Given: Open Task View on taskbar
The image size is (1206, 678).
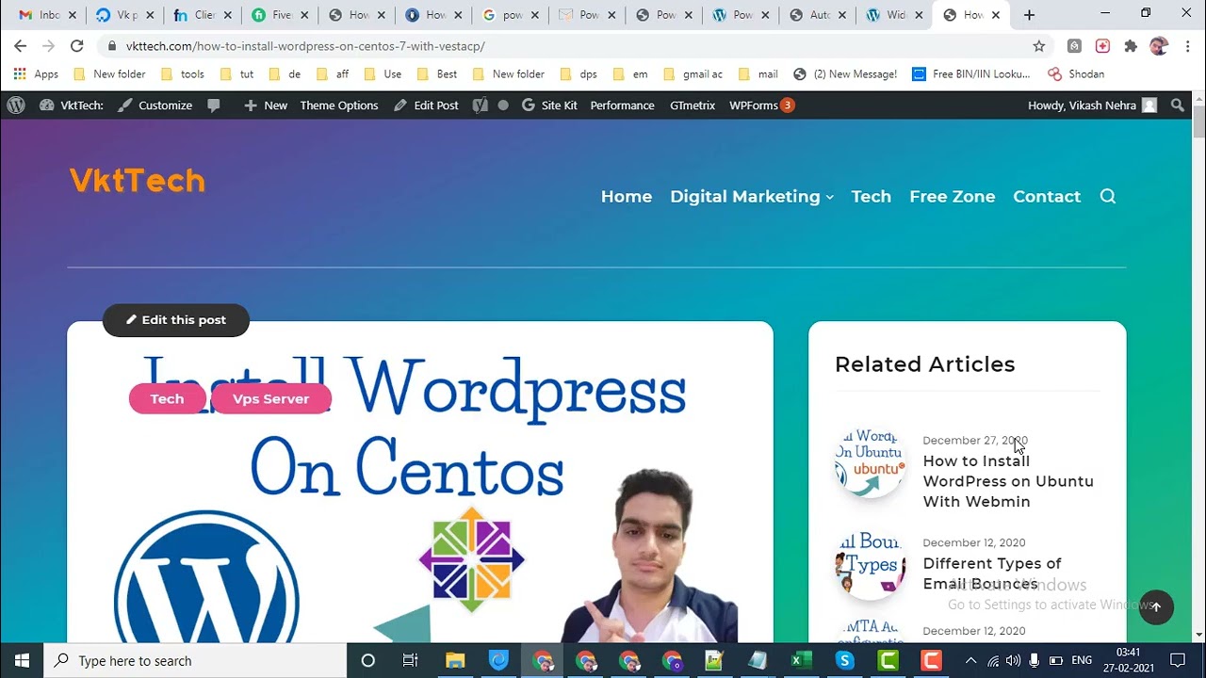Looking at the screenshot, I should [410, 660].
